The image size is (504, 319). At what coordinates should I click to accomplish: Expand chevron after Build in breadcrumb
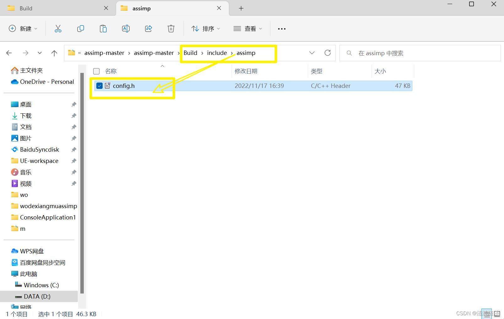pyautogui.click(x=202, y=53)
